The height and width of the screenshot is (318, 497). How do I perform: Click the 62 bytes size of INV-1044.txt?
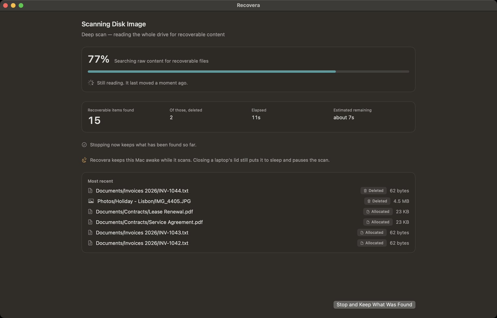[399, 191]
